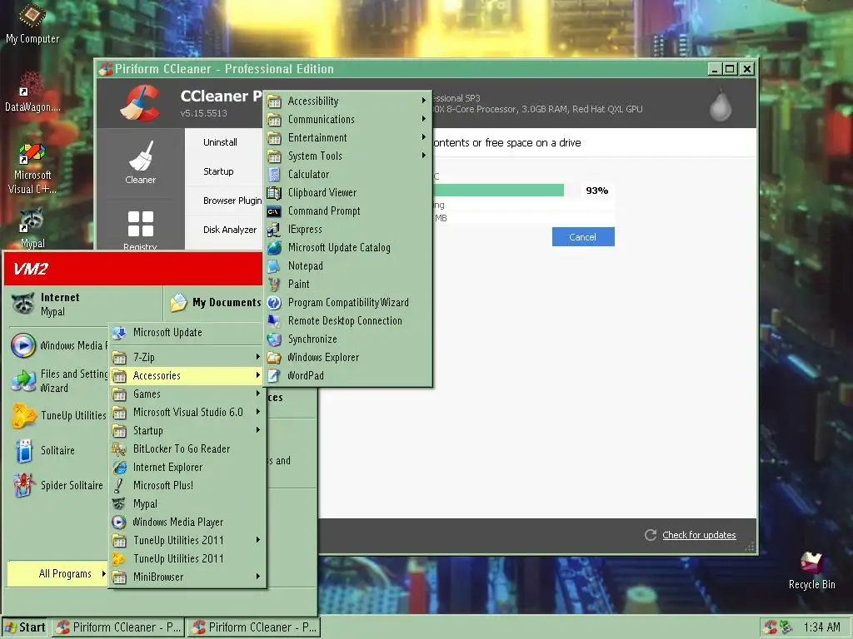Start Program Compatibility Wizard
Screen dimensions: 853x639
(347, 303)
